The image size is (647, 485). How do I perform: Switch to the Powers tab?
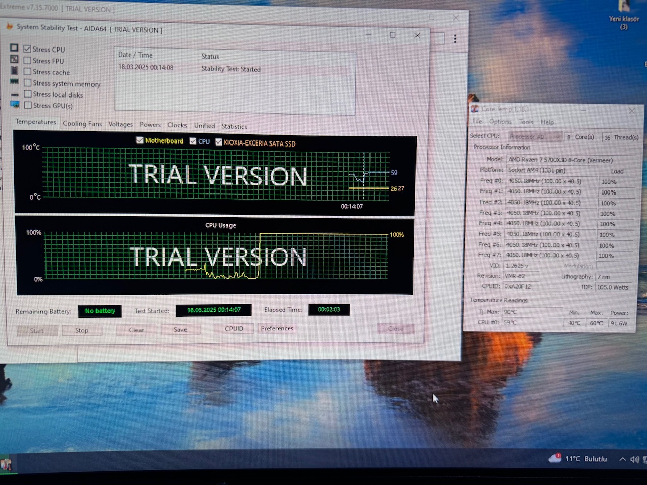(x=150, y=125)
